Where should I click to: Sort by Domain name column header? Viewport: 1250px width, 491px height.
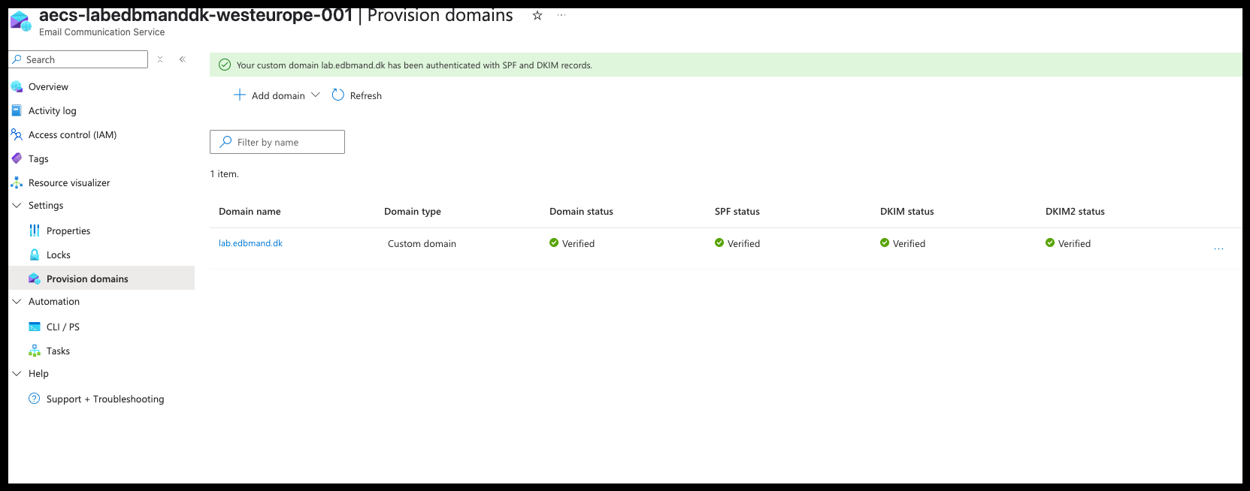click(250, 211)
